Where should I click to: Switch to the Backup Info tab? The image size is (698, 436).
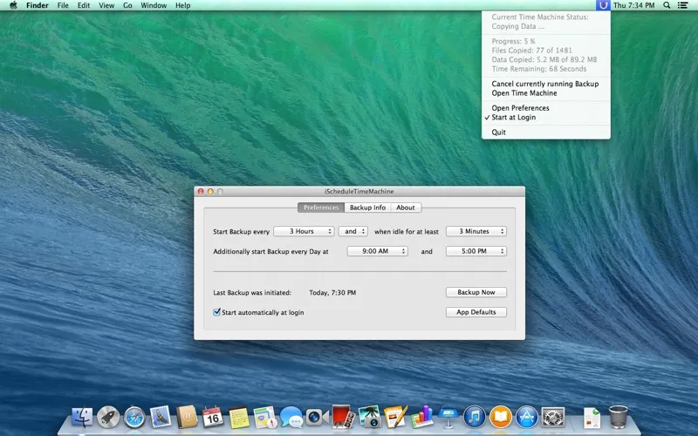[367, 208]
